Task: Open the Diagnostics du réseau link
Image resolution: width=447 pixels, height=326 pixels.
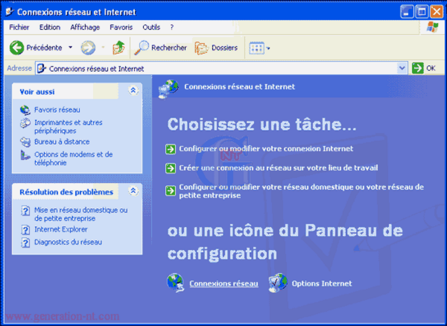Action: pyautogui.click(x=68, y=242)
